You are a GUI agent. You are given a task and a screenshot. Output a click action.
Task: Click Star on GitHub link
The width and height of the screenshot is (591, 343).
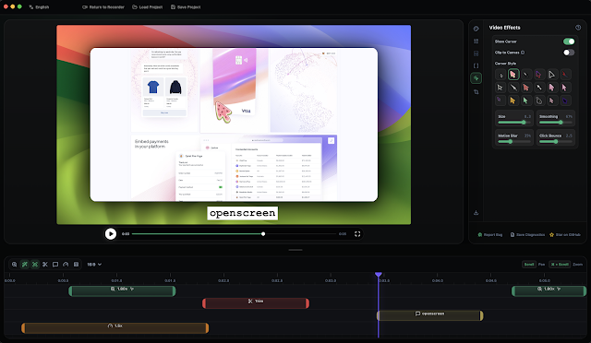565,234
